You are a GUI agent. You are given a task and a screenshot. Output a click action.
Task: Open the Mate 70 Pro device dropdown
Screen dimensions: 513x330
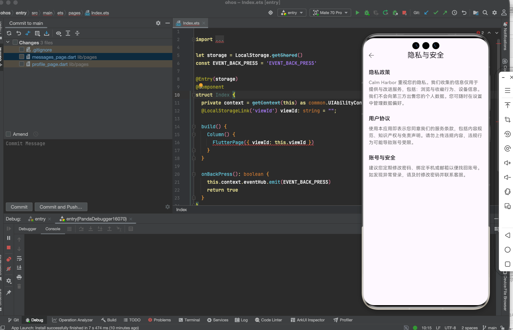(x=330, y=13)
